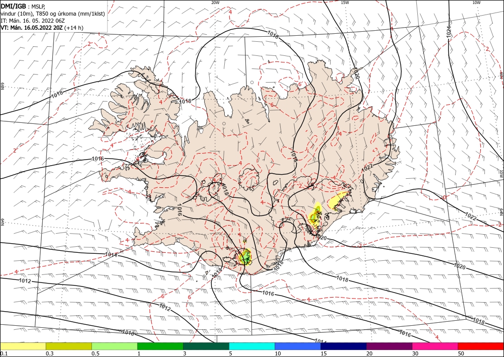The image size is (504, 357).
Task: Click the 'vindur (10m), T850 og úrkoma' line
Action: pyautogui.click(x=53, y=14)
